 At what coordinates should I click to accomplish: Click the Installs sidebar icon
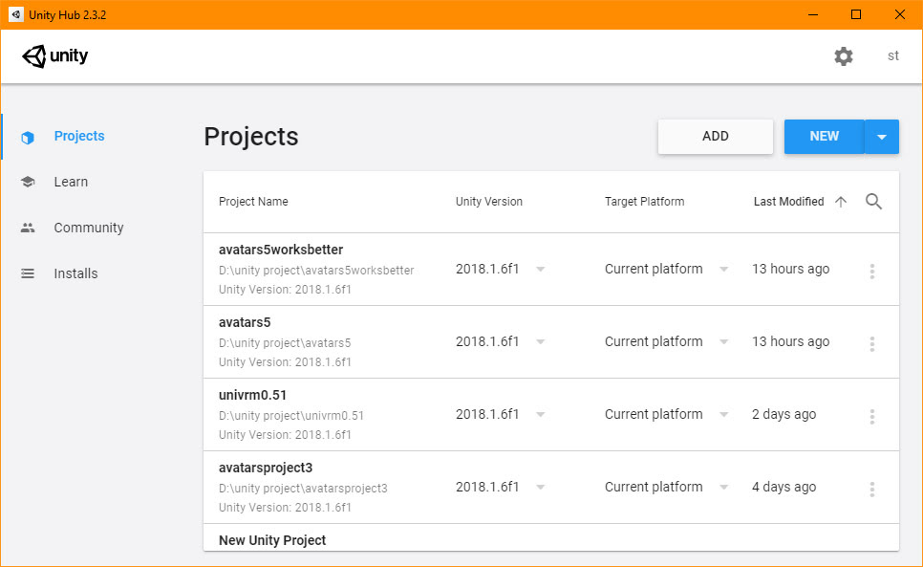(28, 273)
